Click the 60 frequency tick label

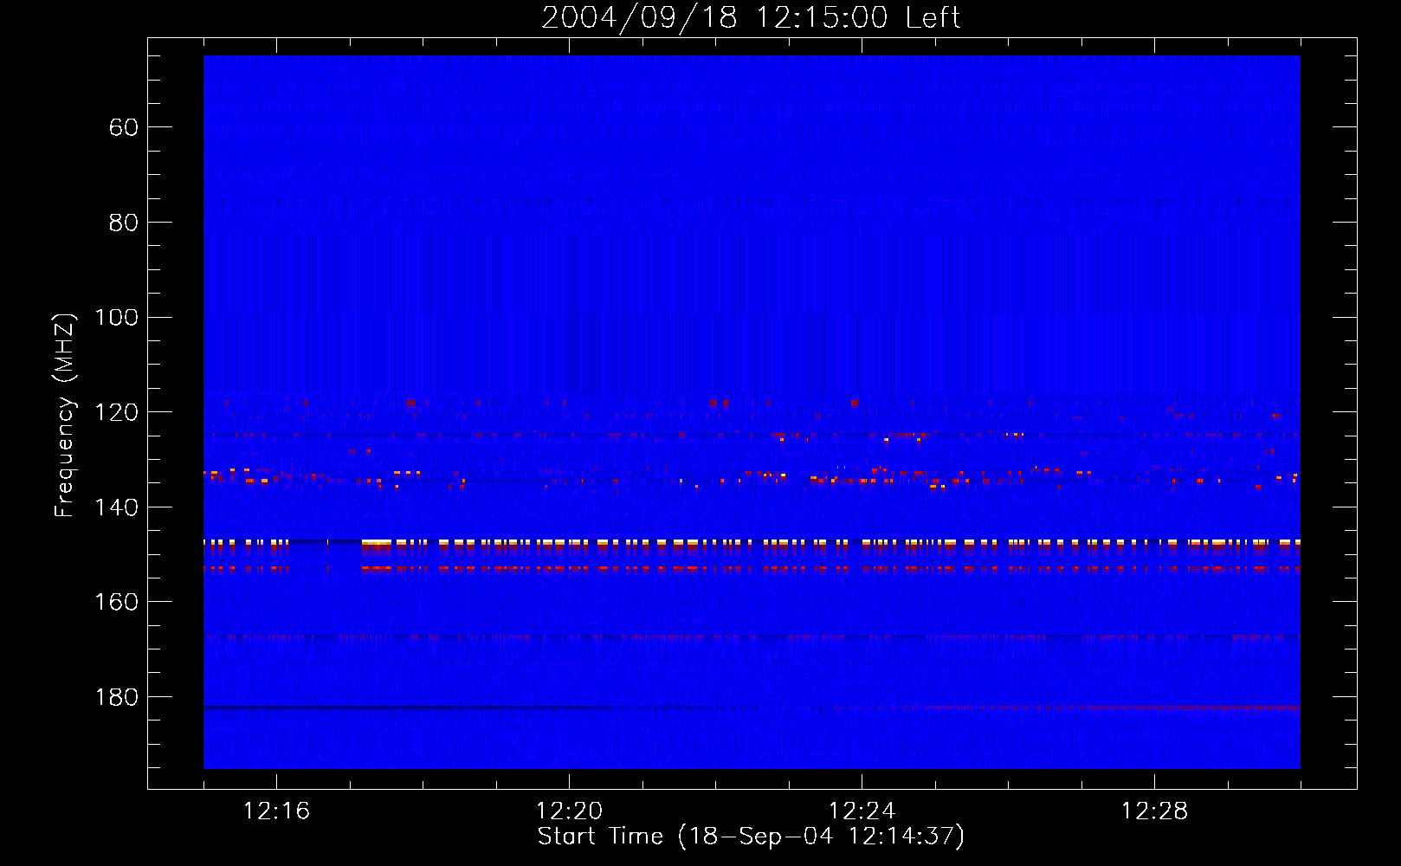(x=124, y=127)
